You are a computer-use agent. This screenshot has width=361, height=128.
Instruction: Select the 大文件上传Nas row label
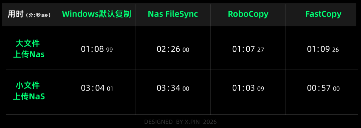click(x=29, y=49)
